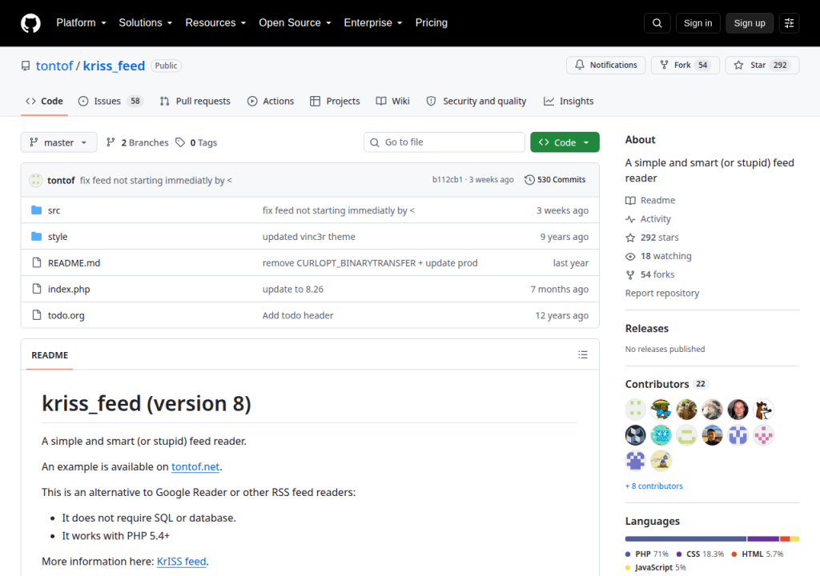Switch to the Projects tab
The height and width of the screenshot is (576, 820).
point(335,101)
